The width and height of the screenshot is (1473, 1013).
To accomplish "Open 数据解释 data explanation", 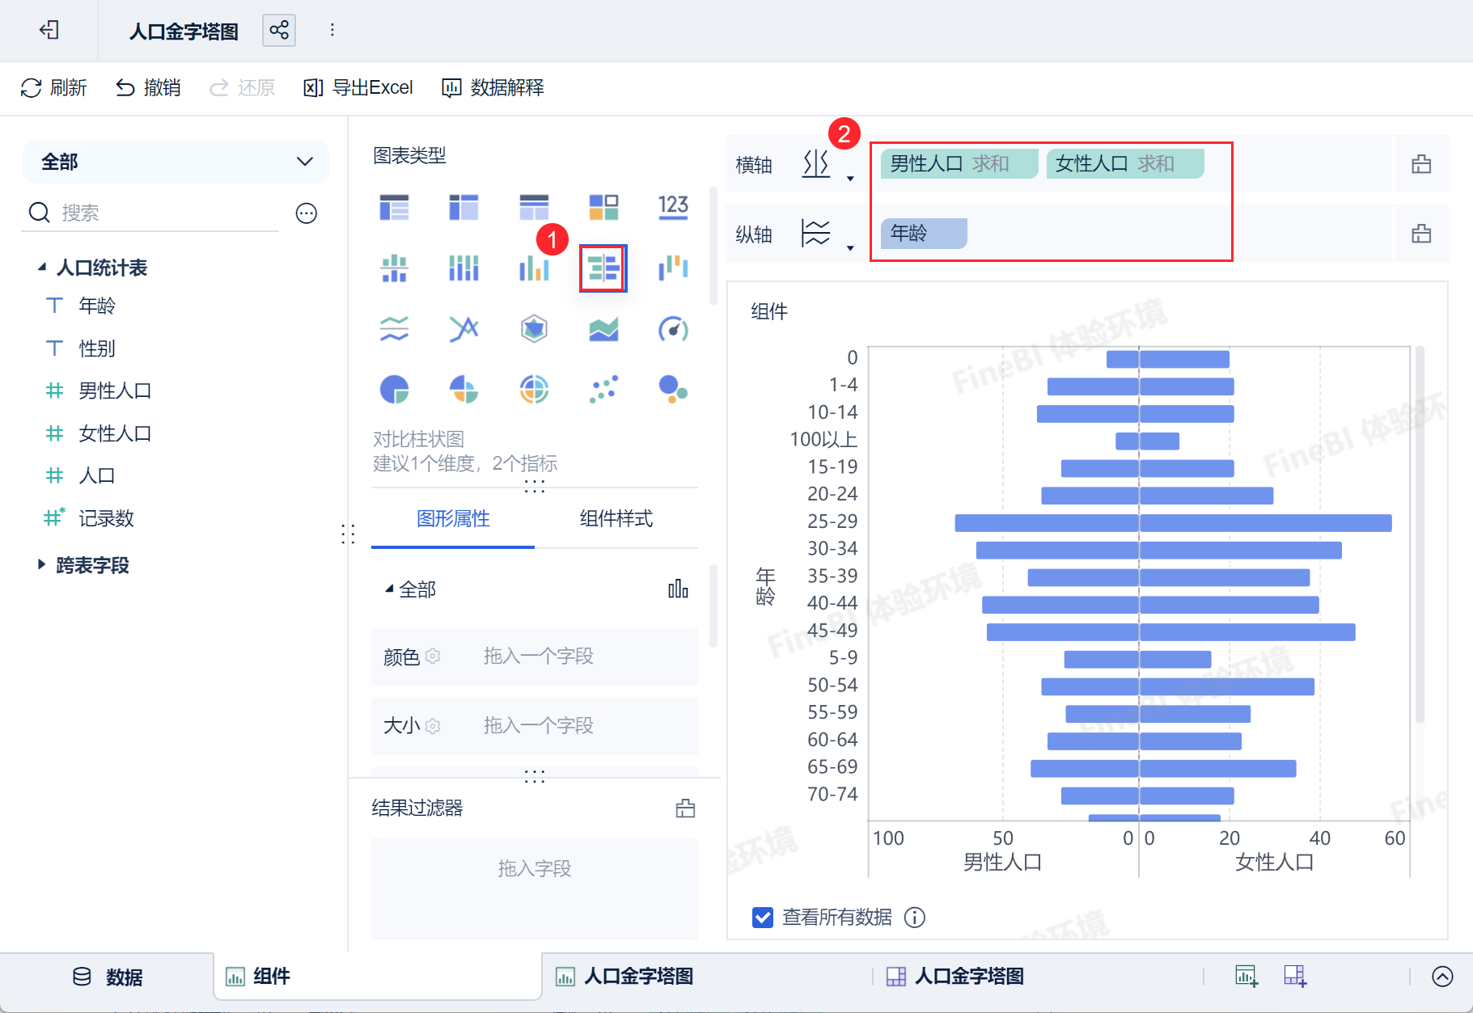I will click(x=493, y=87).
